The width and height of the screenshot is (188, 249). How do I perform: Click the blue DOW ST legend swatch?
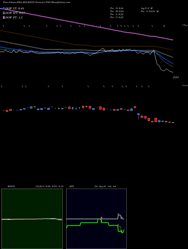(4, 8)
